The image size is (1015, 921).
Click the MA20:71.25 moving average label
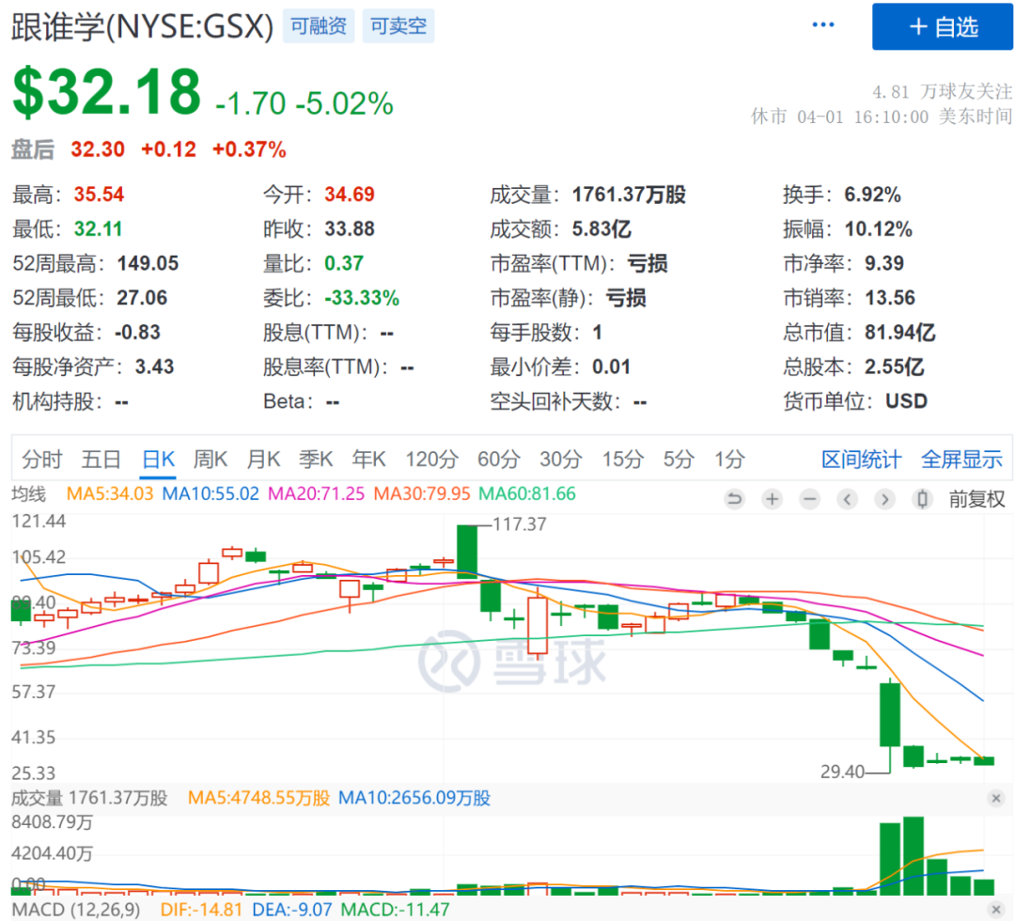pyautogui.click(x=317, y=493)
